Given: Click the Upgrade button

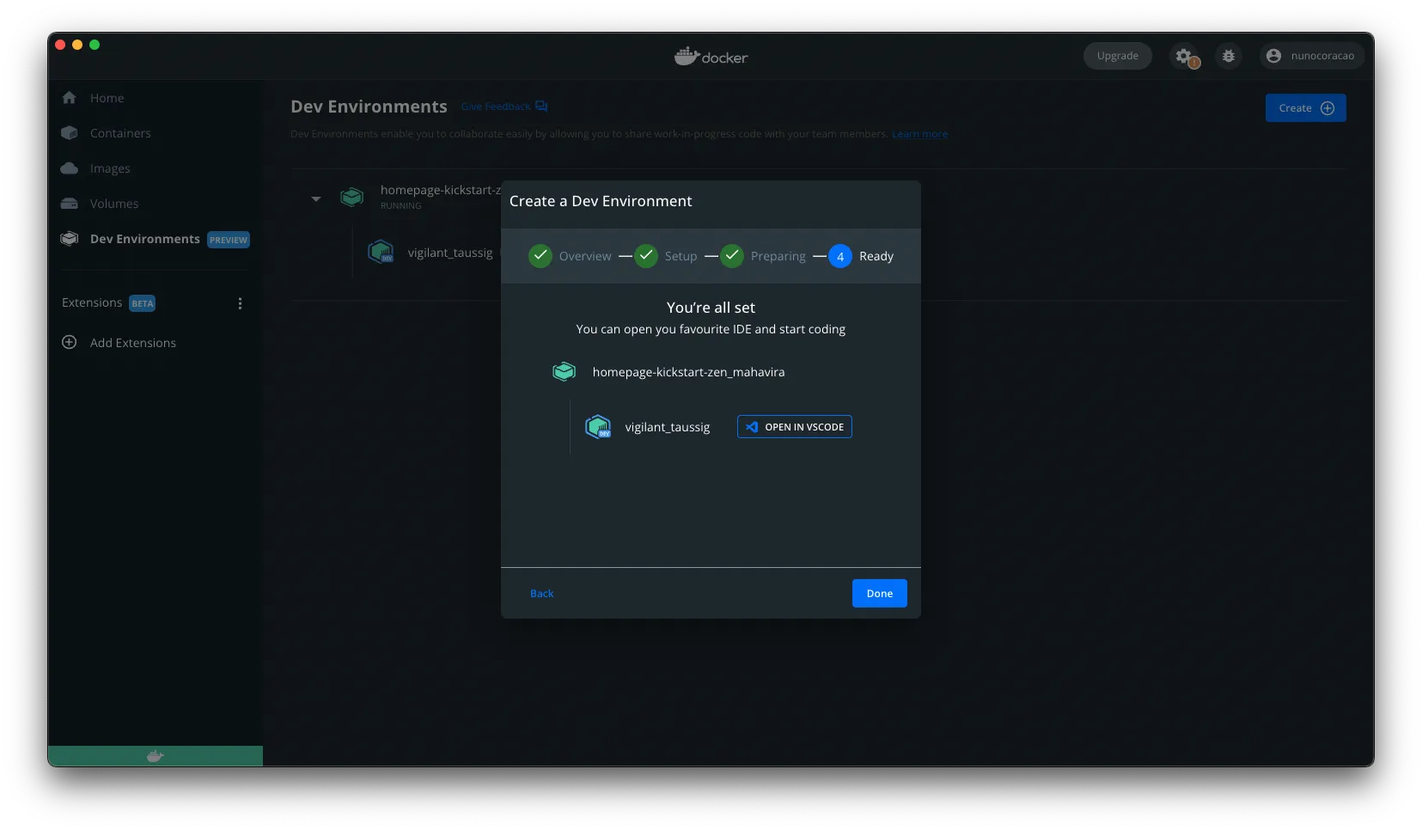Looking at the screenshot, I should (1117, 56).
